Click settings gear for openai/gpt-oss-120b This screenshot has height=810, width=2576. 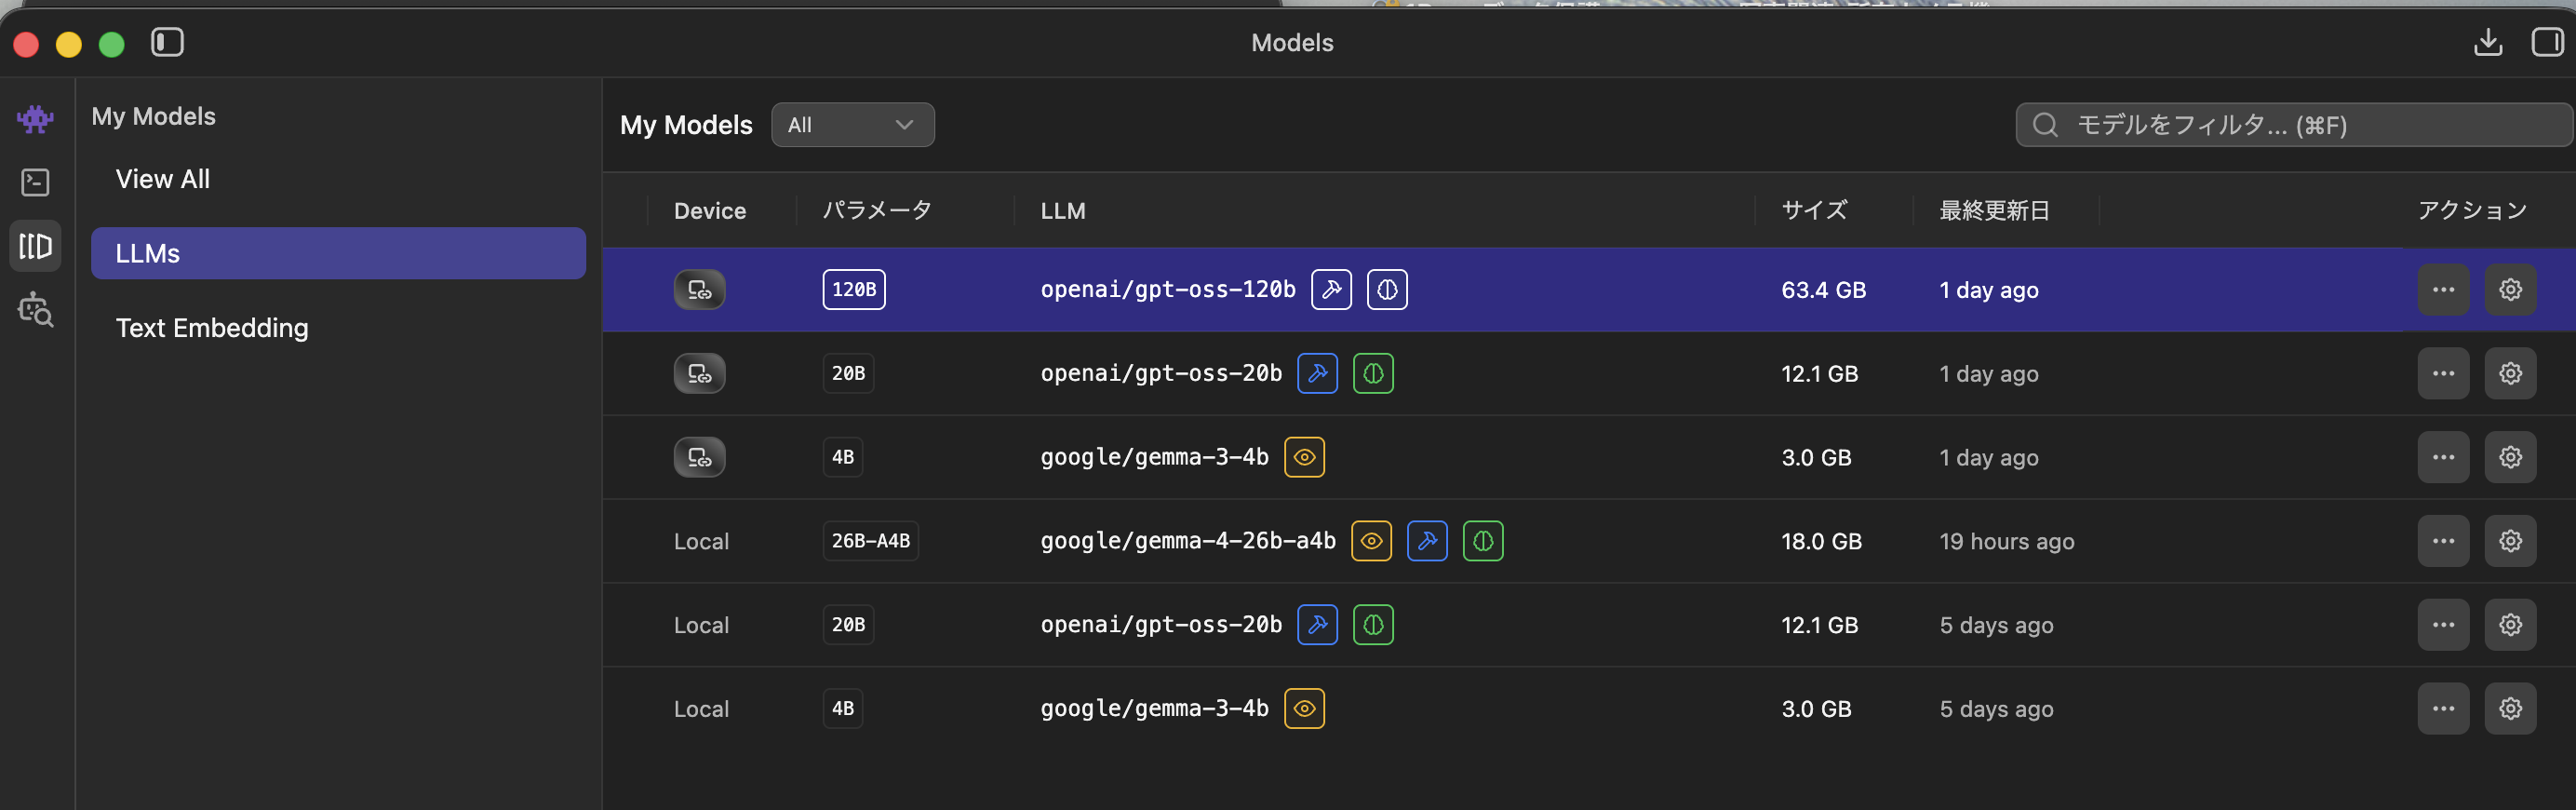coord(2510,290)
